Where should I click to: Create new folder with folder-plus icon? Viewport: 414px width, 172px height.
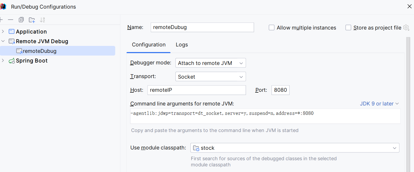click(x=32, y=20)
